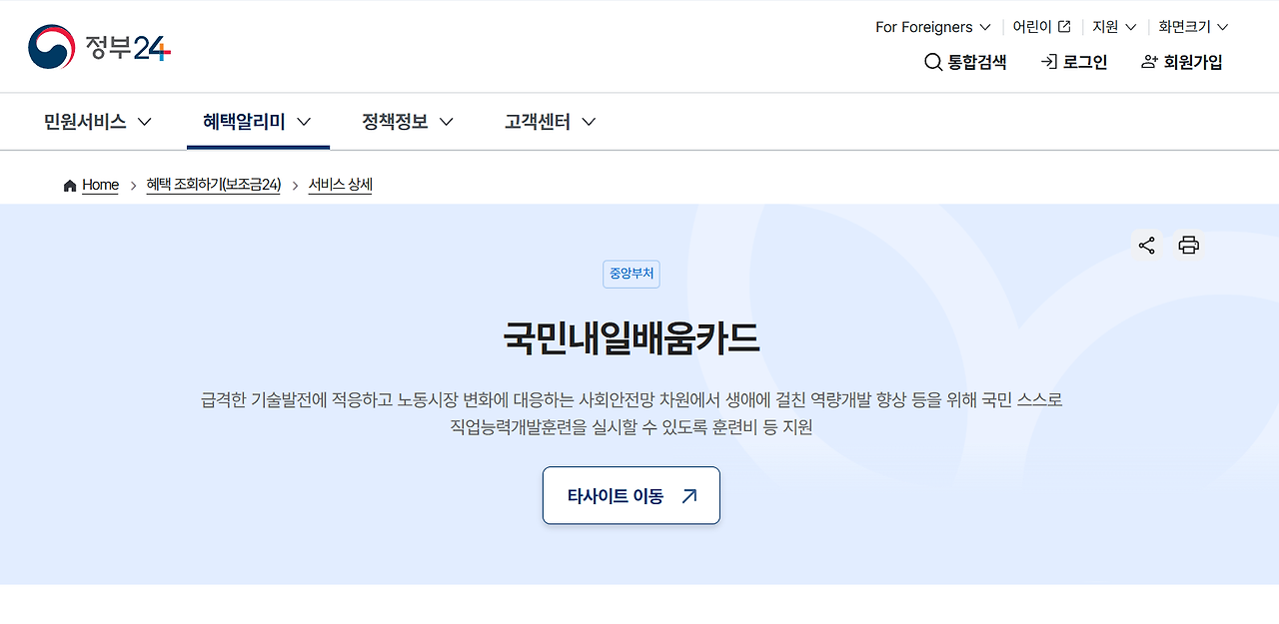This screenshot has width=1279, height=624.
Task: Share this page via share icon
Action: pos(1146,246)
